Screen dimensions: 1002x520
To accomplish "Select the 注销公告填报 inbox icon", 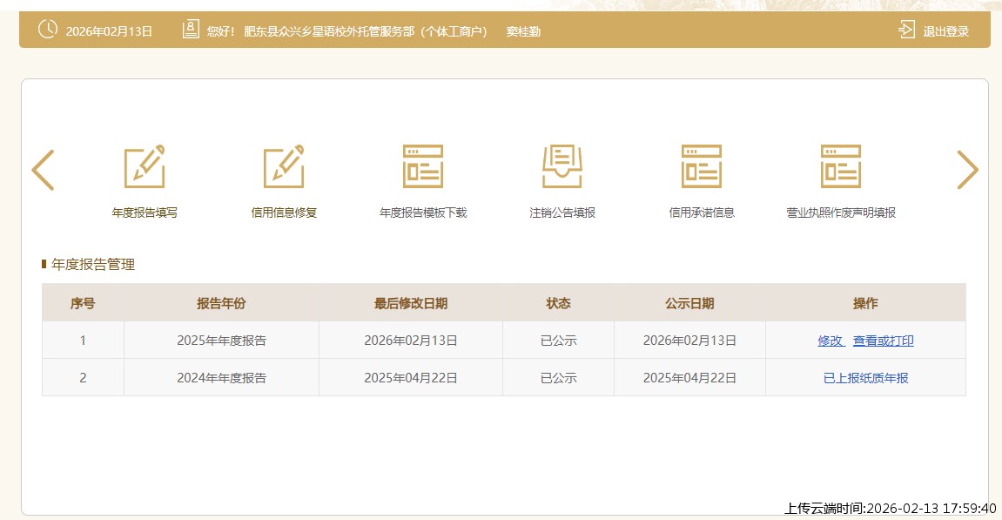I will tap(562, 166).
